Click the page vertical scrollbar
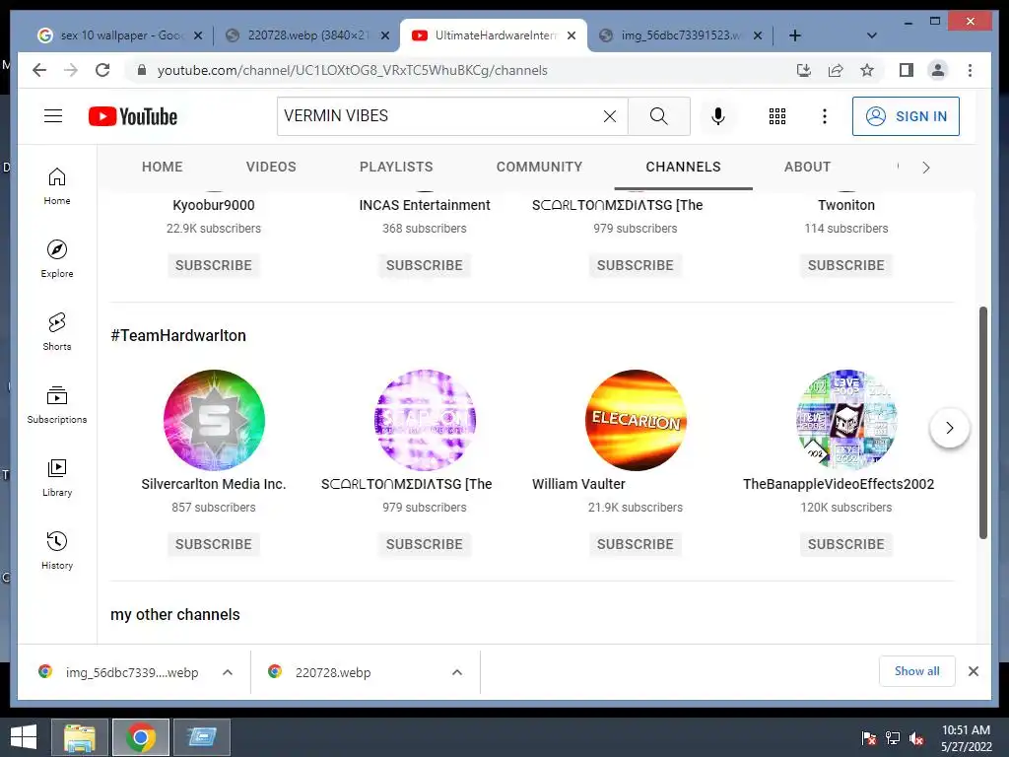The width and height of the screenshot is (1009, 757). 982,422
